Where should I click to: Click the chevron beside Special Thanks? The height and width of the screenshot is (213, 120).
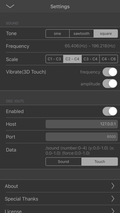[113, 199]
